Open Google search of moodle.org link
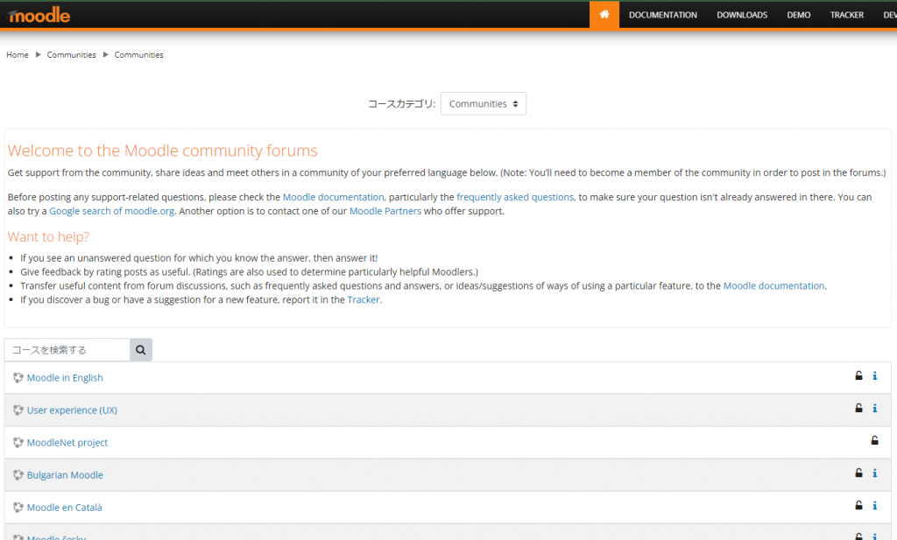Screen dimensions: 897x540 pos(111,211)
